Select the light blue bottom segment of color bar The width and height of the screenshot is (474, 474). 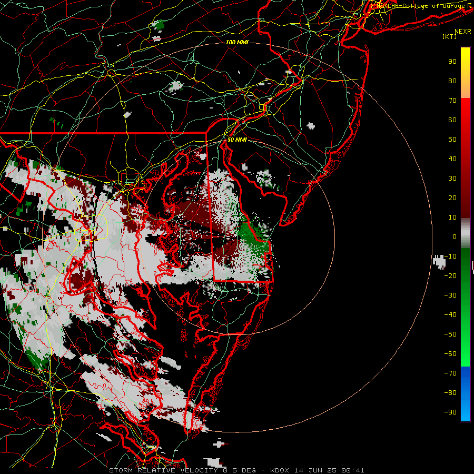[x=465, y=410]
